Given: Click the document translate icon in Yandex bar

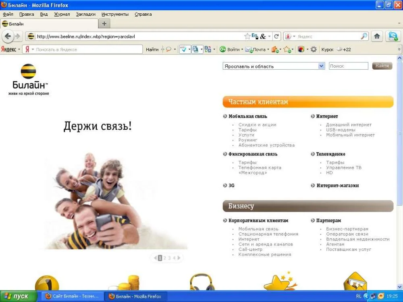Looking at the screenshot, I should [195, 49].
